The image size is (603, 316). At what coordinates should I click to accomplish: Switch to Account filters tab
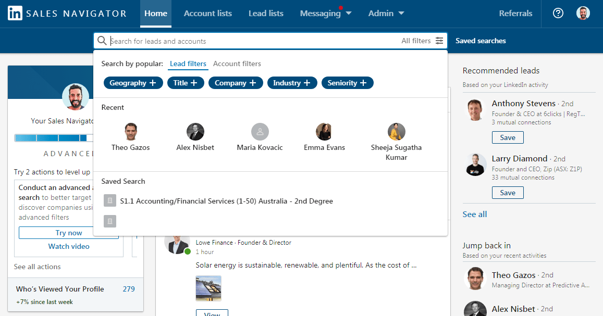pyautogui.click(x=237, y=64)
